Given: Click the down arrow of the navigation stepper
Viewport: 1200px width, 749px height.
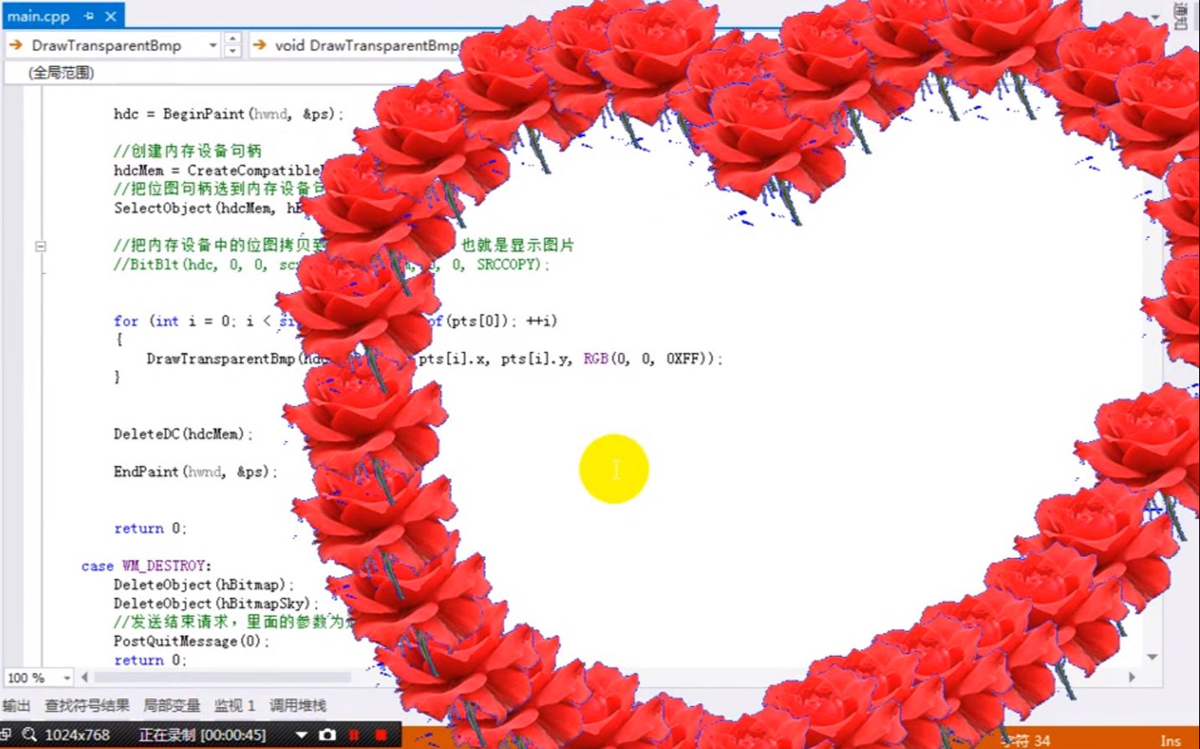Looking at the screenshot, I should (233, 51).
